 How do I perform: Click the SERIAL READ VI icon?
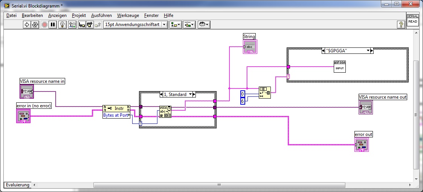(412, 20)
